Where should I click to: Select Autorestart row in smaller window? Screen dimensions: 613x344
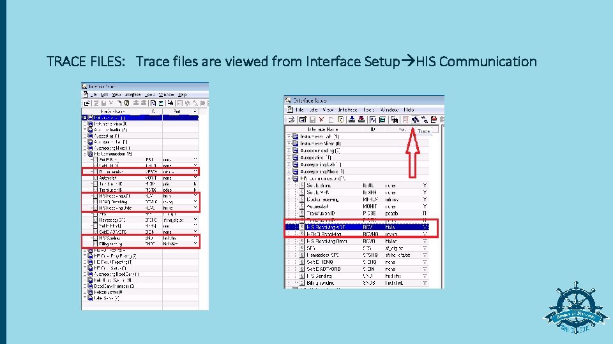(140, 178)
